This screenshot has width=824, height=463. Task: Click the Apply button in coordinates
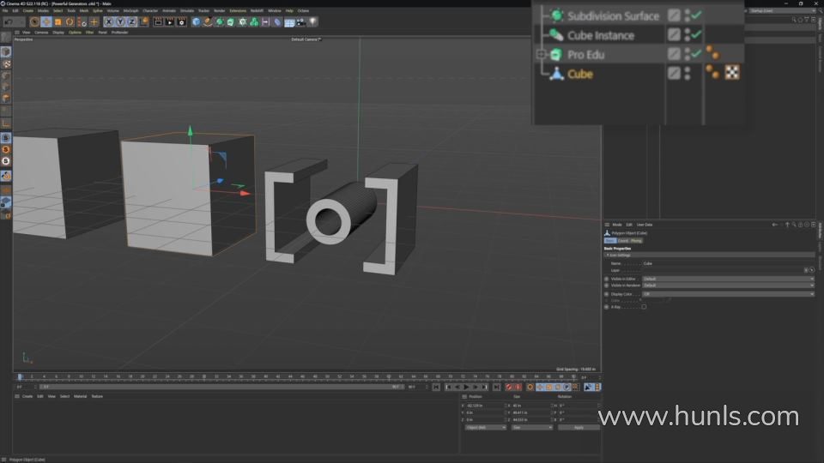(579, 427)
